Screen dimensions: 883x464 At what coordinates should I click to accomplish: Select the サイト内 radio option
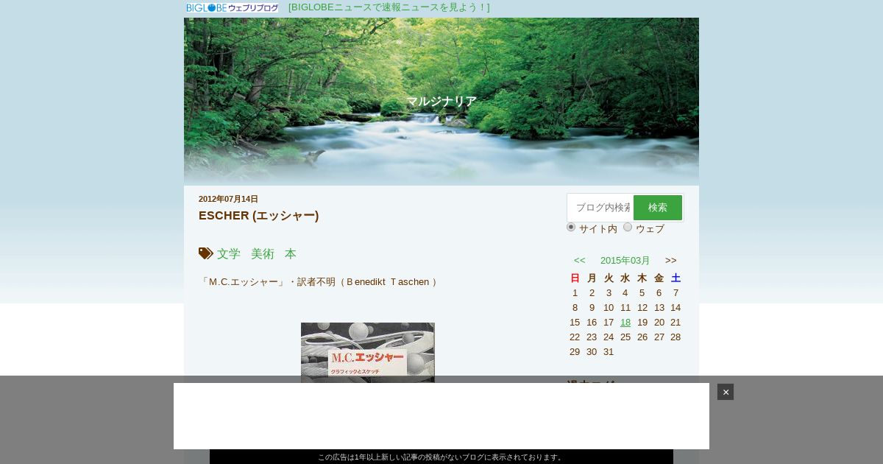[x=571, y=227]
